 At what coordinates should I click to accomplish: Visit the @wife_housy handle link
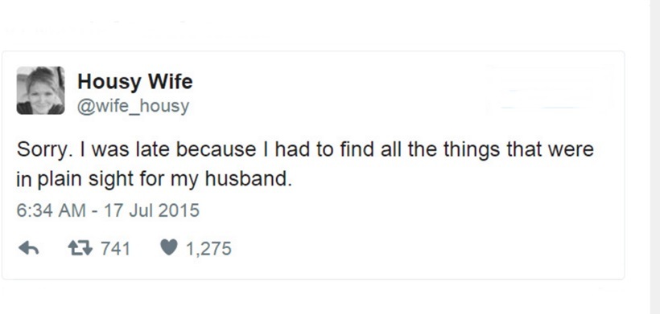tap(133, 106)
